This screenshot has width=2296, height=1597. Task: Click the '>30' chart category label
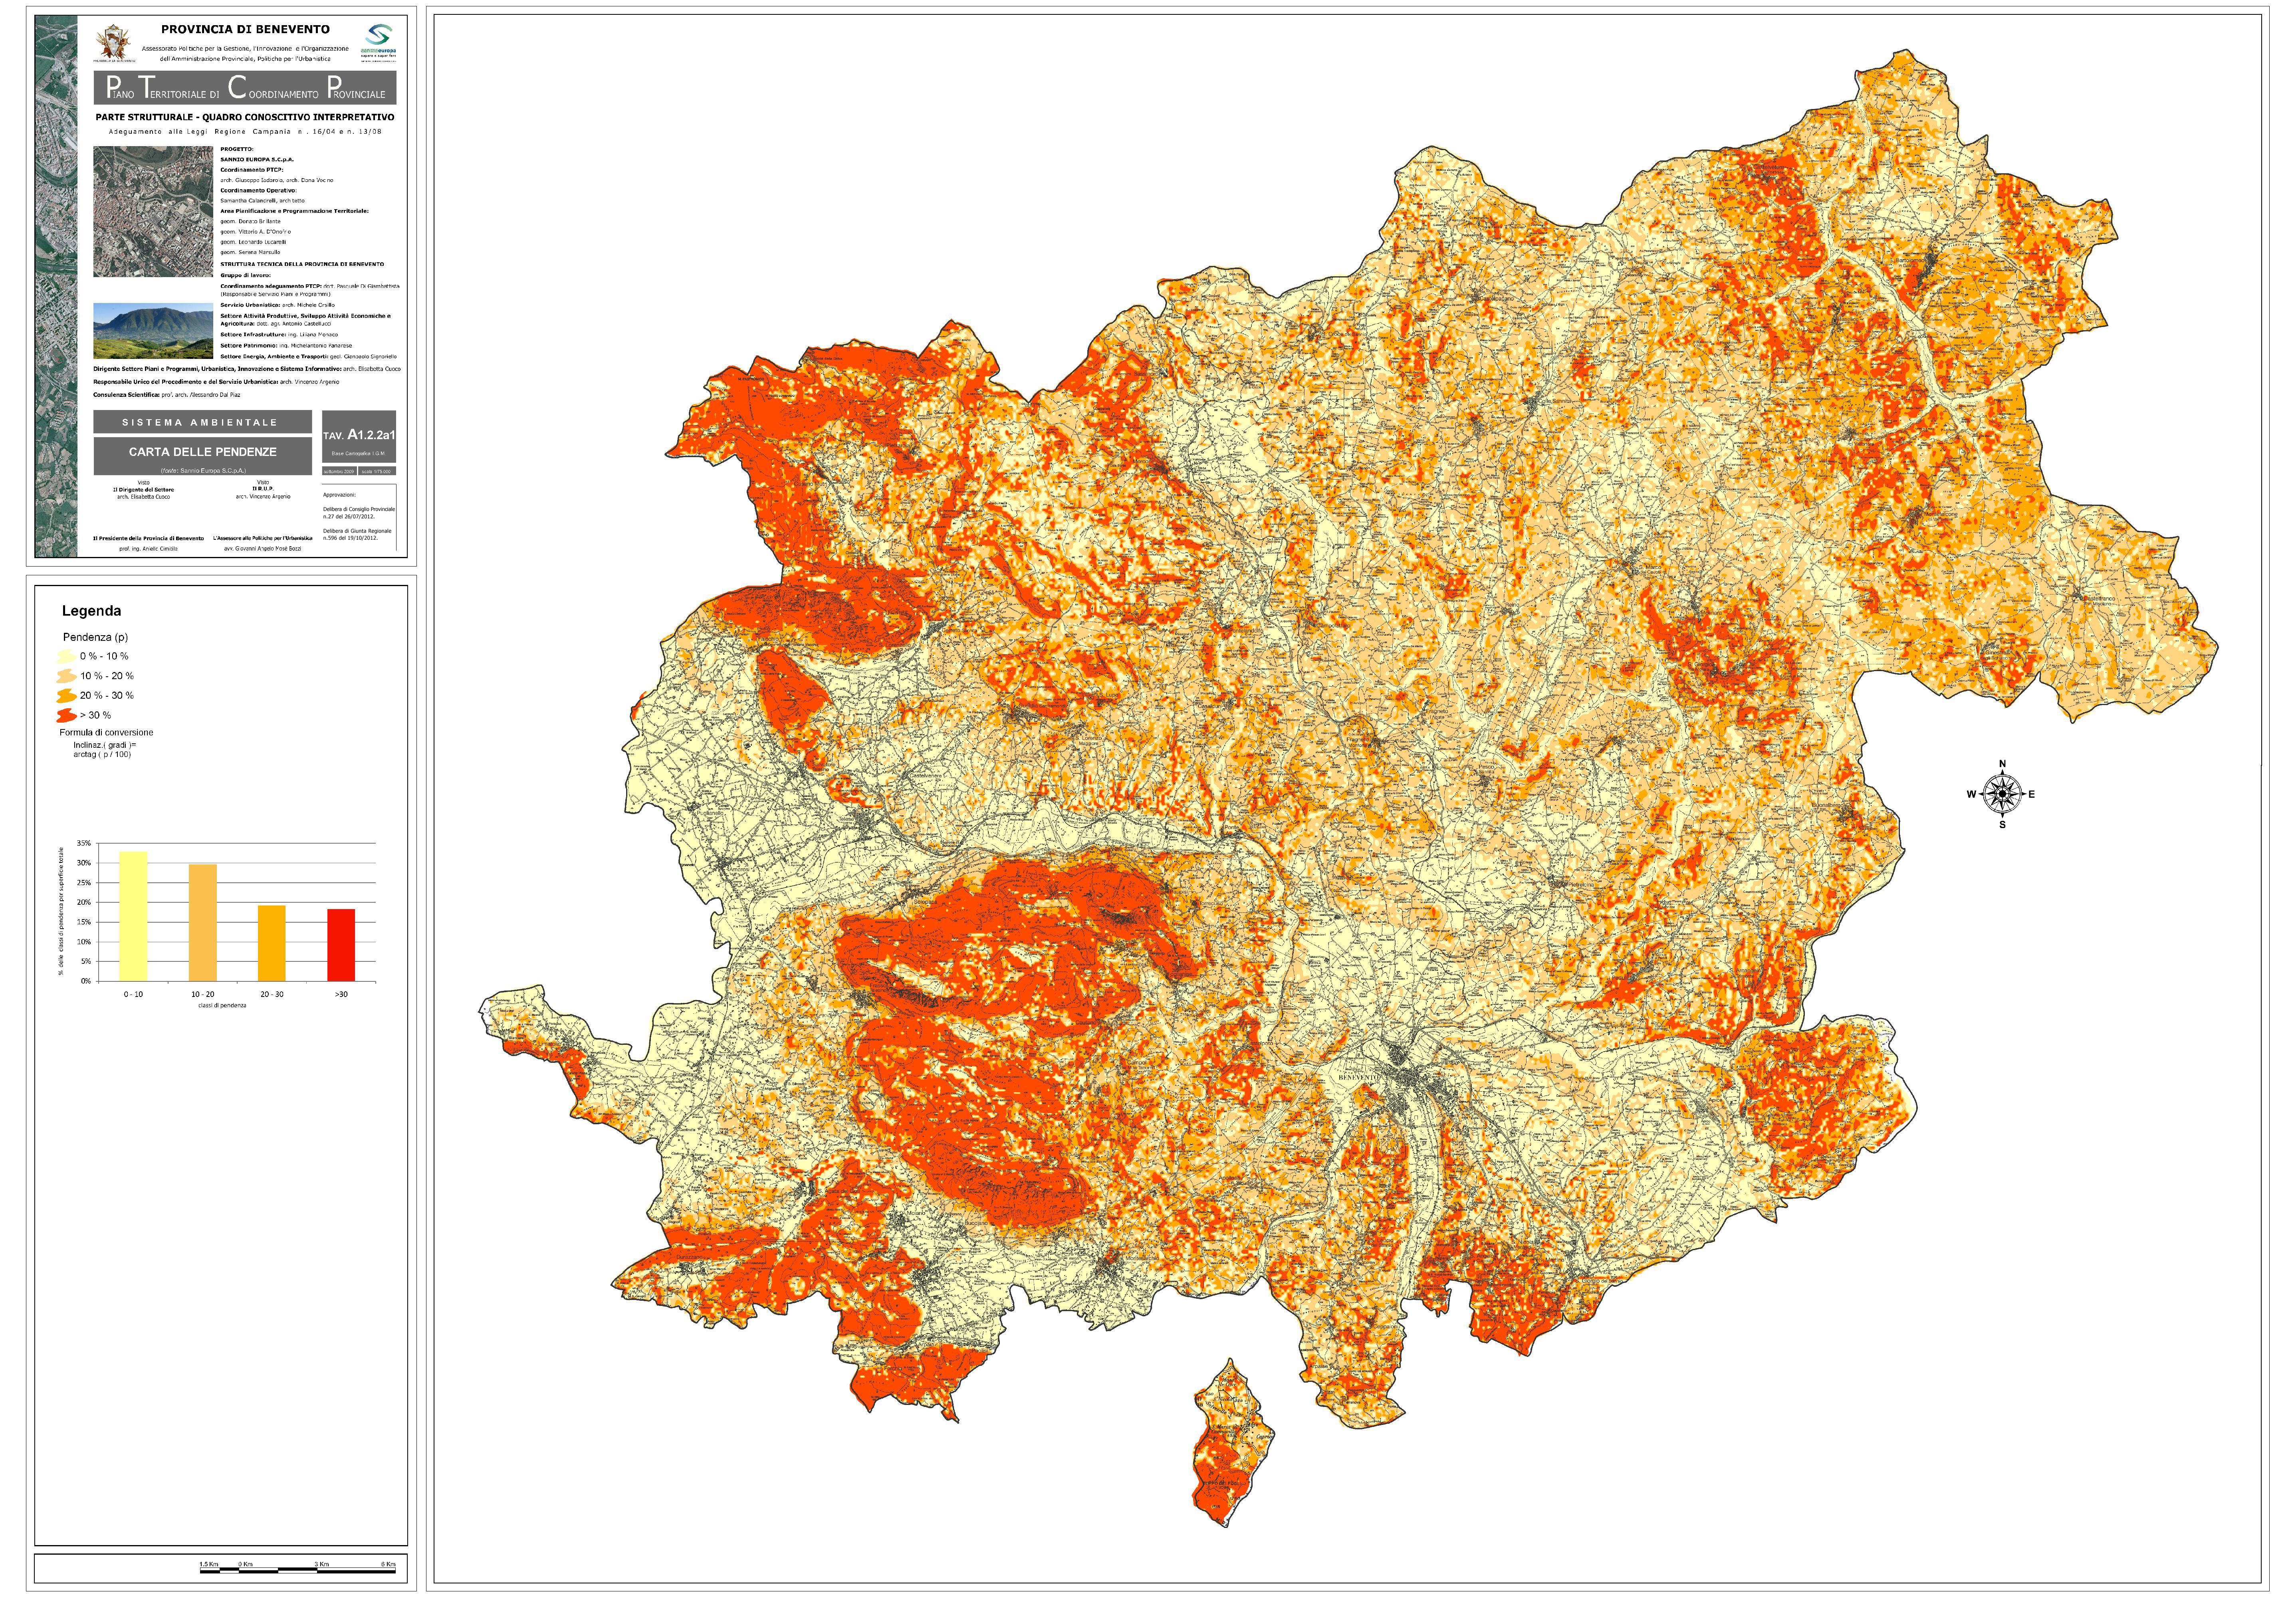pyautogui.click(x=341, y=995)
